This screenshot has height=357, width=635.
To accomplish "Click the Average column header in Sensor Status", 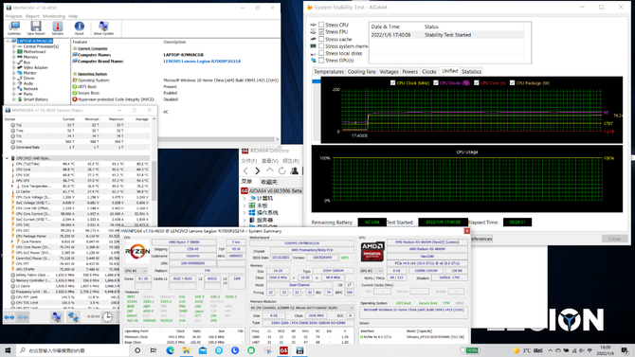I will click(x=141, y=119).
